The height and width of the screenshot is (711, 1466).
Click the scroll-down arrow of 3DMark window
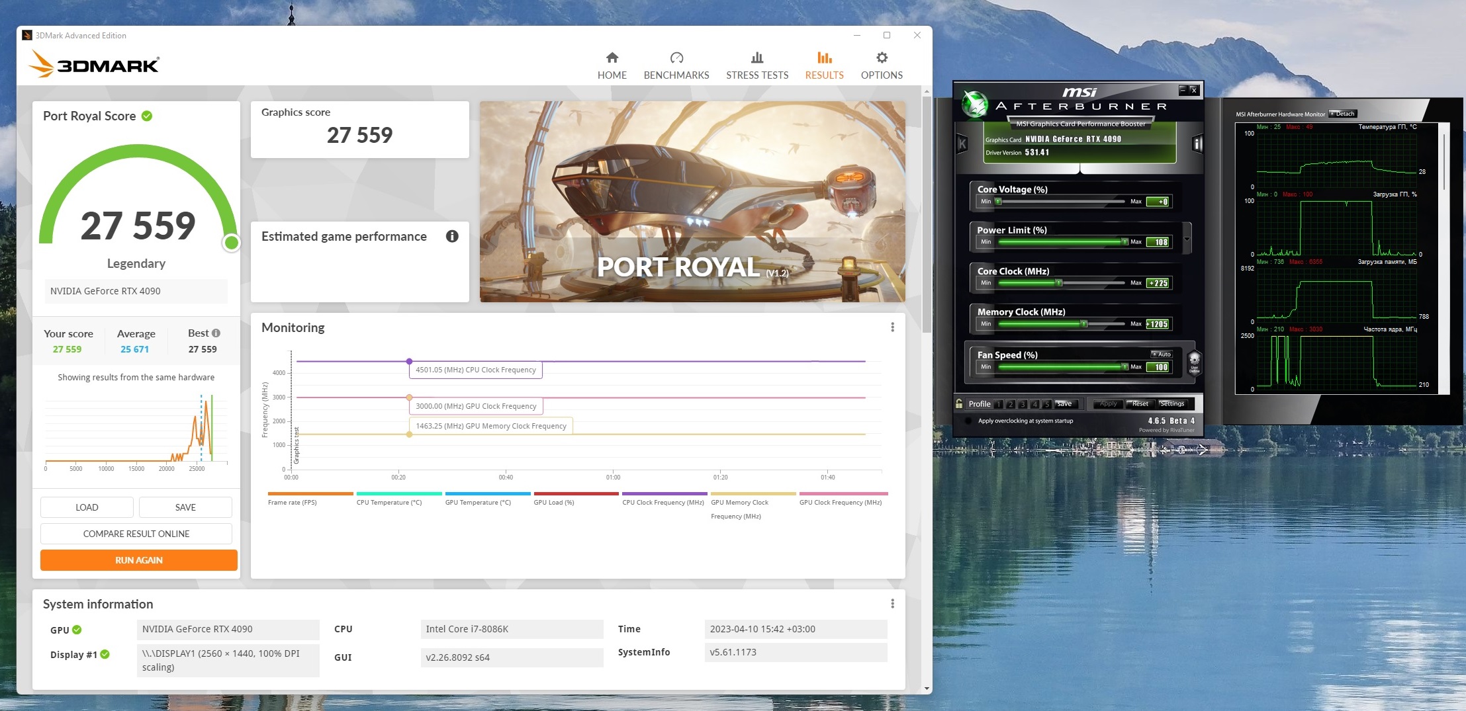pos(927,689)
